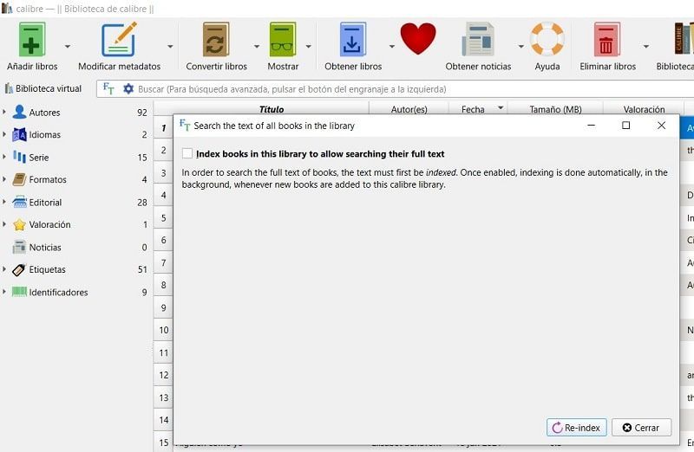Click the Serie icon in sidebar
694x452 pixels.
click(x=19, y=157)
